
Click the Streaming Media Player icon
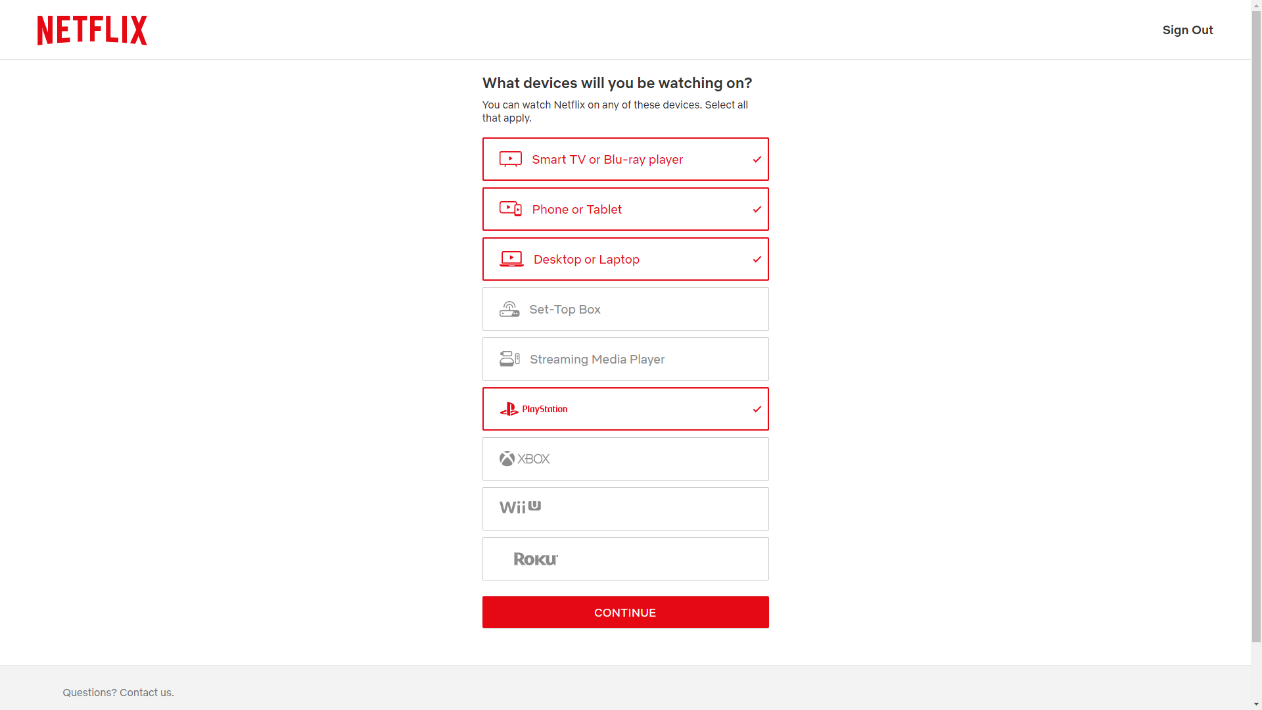point(509,359)
